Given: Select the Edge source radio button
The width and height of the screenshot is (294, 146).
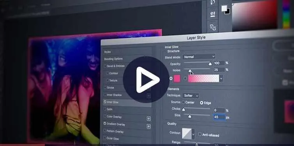Looking at the screenshot, I should [202, 103].
